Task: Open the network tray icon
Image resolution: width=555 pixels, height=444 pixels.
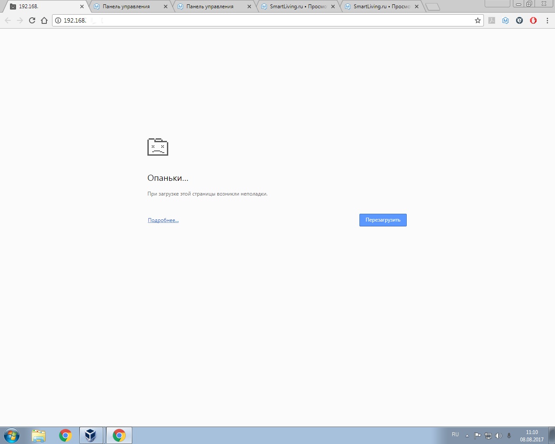Action: point(488,436)
